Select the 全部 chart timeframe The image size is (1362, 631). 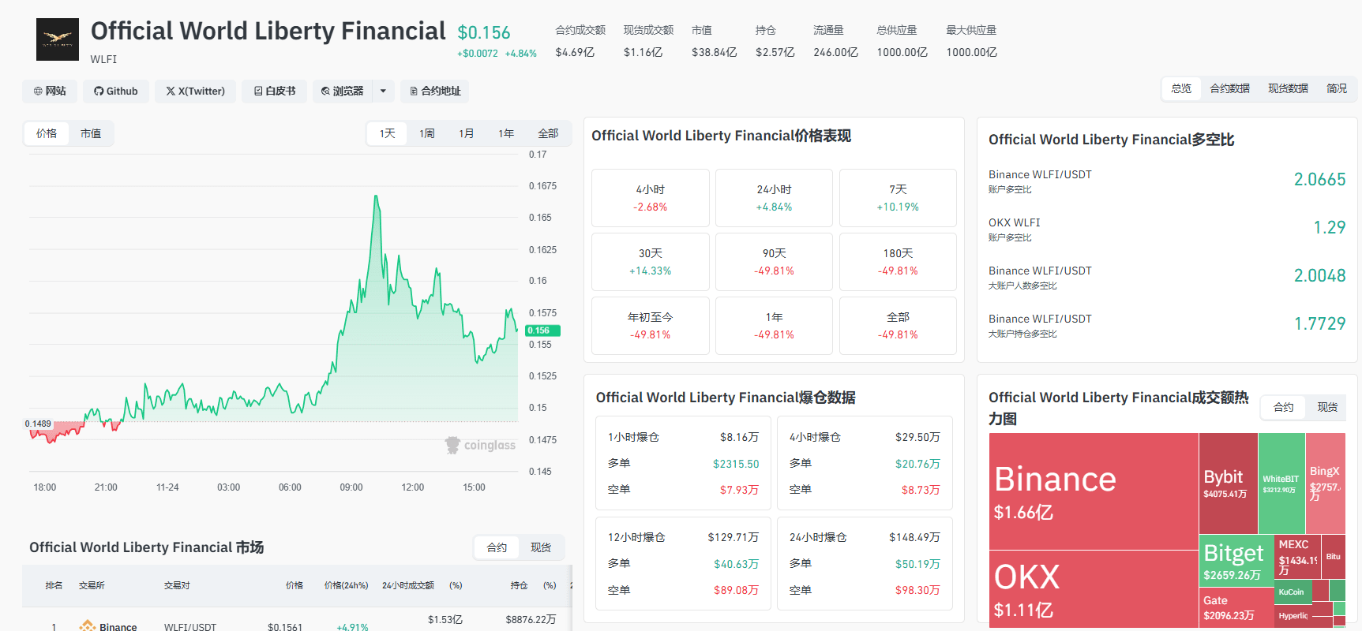(548, 134)
